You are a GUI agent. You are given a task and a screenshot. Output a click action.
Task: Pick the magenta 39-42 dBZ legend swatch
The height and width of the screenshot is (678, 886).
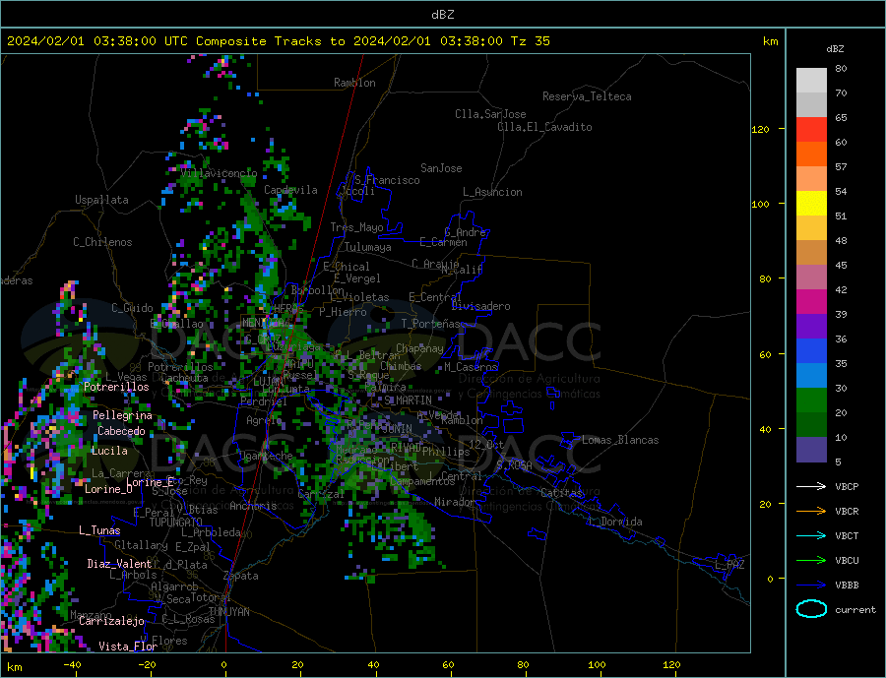click(x=811, y=302)
